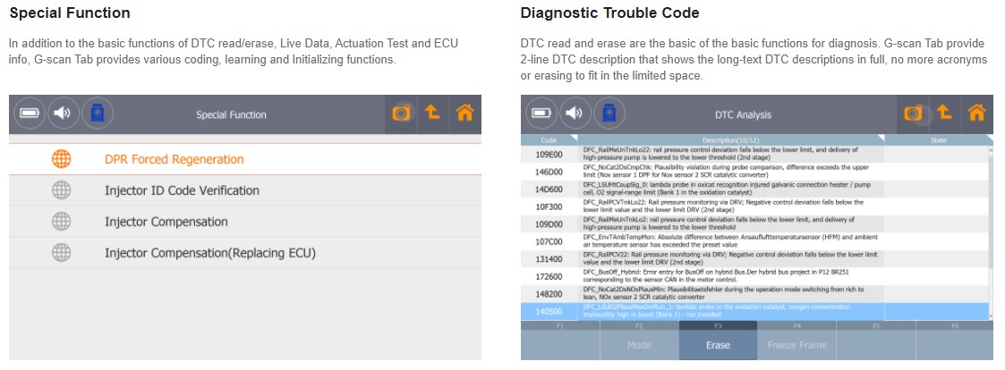Select DPR Forced Regeneration
Viewport: 1005px width, 370px height.
tap(174, 159)
